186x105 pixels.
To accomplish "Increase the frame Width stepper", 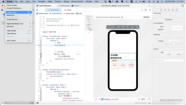I will [x=172, y=52].
